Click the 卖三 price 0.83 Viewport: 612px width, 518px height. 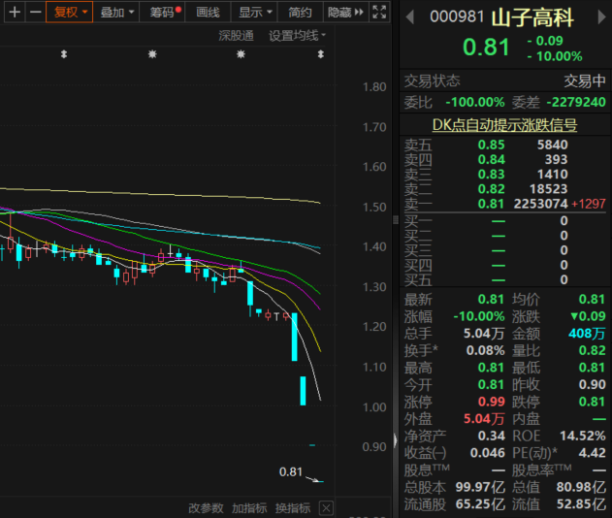click(491, 174)
